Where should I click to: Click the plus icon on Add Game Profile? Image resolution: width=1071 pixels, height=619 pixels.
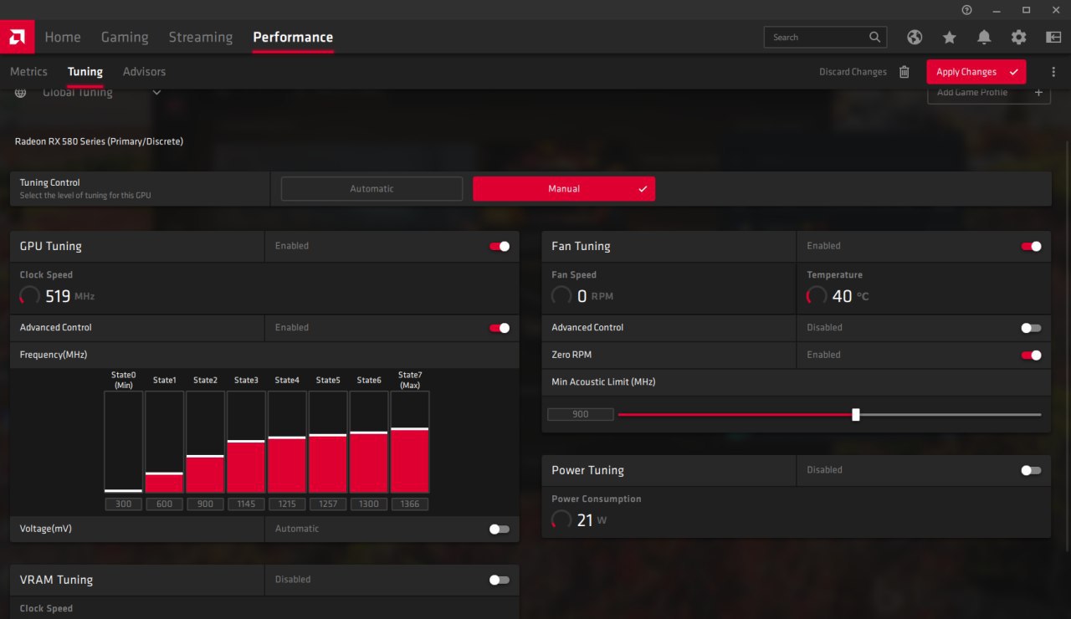tap(1038, 93)
